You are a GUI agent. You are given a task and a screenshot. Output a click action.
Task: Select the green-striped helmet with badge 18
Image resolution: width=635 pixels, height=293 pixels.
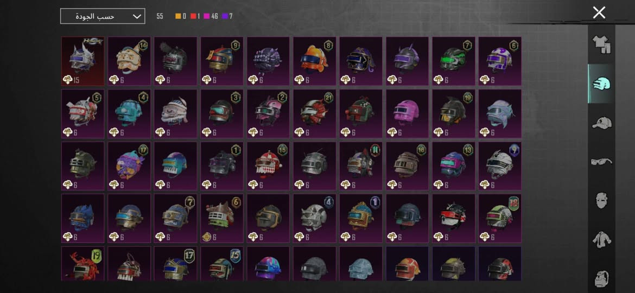[x=500, y=218]
